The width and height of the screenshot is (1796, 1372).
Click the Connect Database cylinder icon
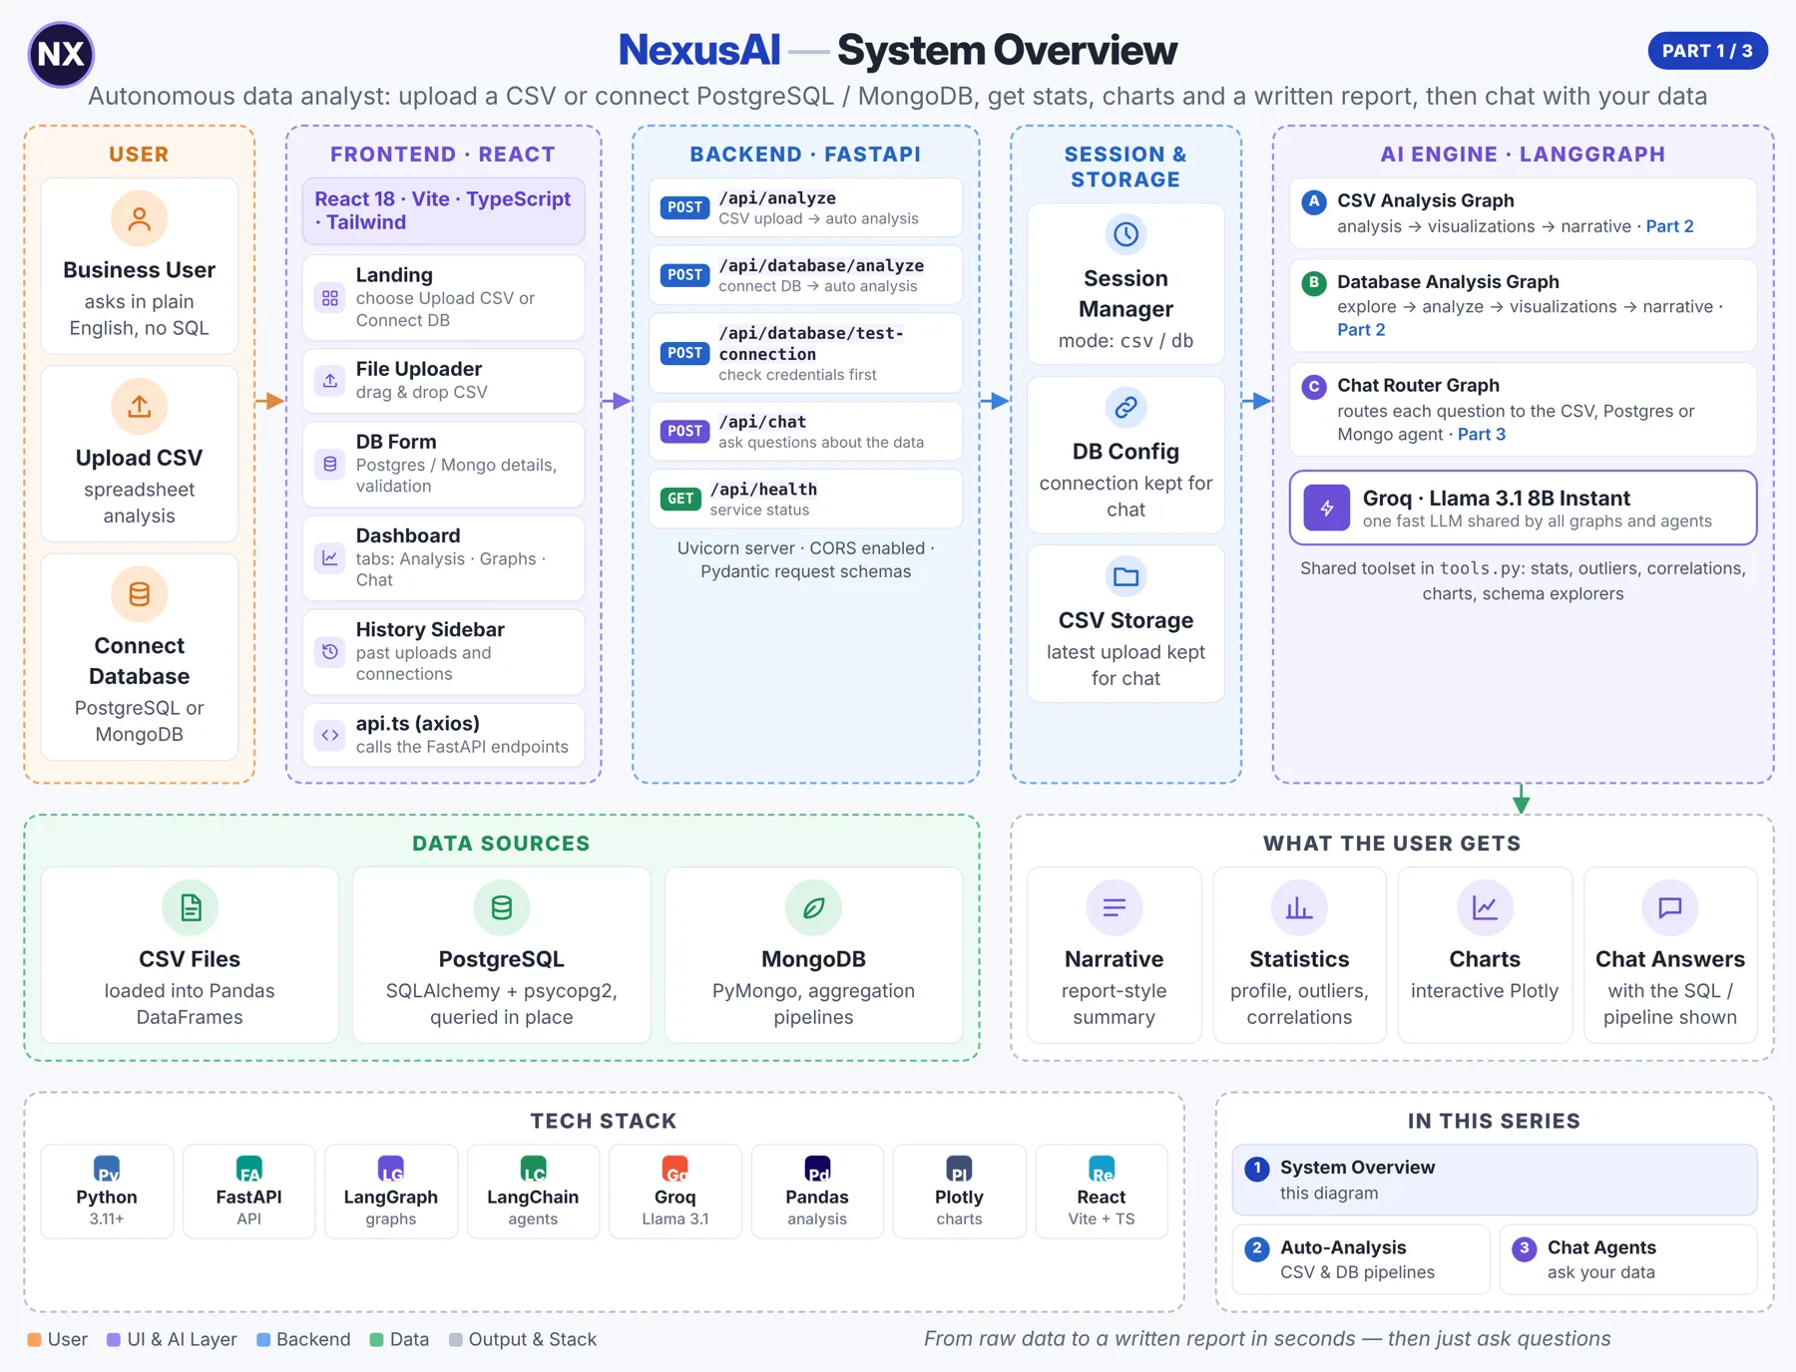(140, 594)
